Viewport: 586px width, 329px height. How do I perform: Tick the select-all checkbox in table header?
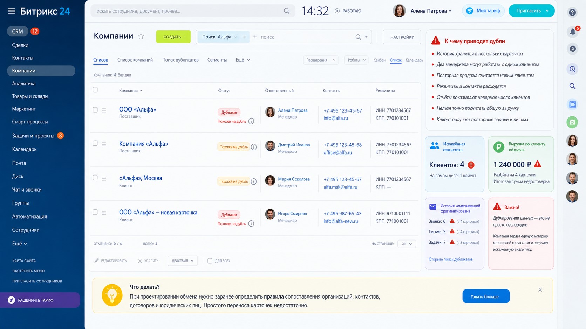point(95,90)
